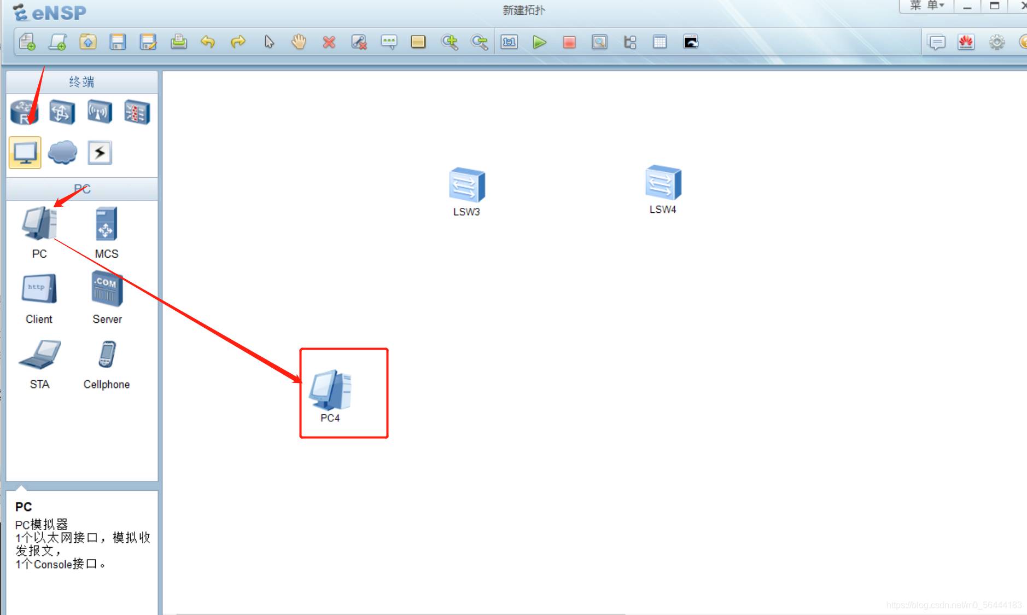The height and width of the screenshot is (615, 1027).
Task: Select the Terminal monitor device category
Action: pos(25,152)
